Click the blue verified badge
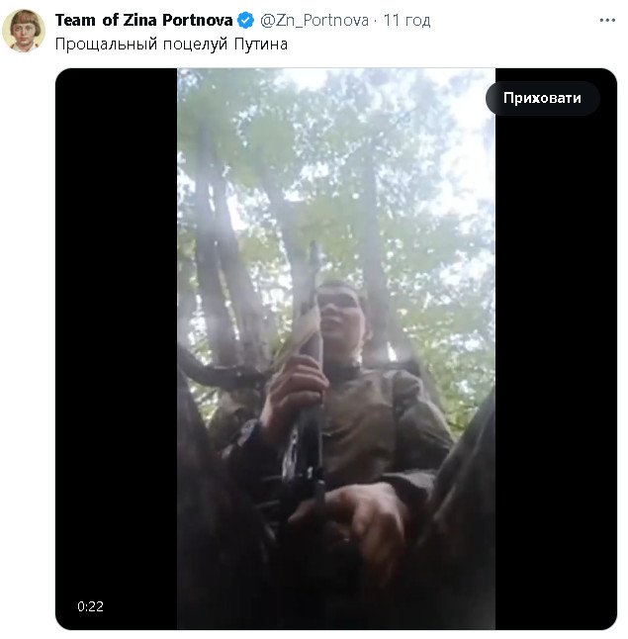The image size is (628, 639). [x=246, y=21]
